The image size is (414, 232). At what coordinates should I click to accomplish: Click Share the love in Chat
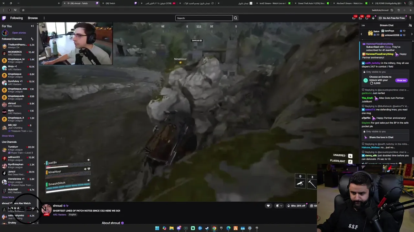pyautogui.click(x=381, y=137)
